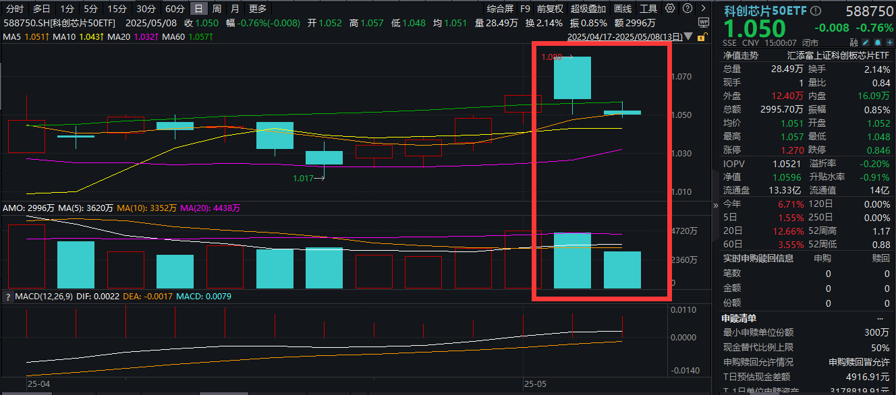Click the plus icon to add to watchlist
This screenshot has width=896, height=395.
(889, 41)
